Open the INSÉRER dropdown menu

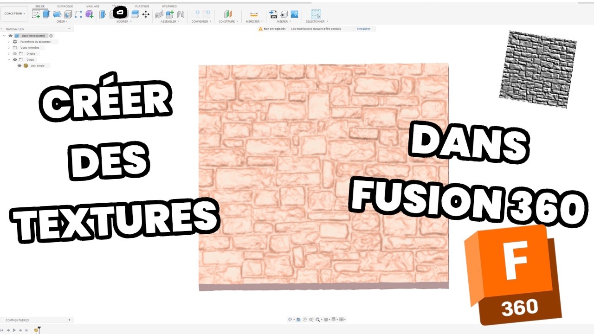[x=284, y=21]
